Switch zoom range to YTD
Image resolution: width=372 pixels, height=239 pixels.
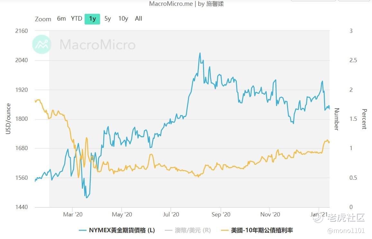(77, 19)
